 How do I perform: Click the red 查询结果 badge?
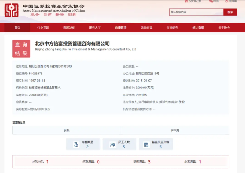tap(21, 49)
